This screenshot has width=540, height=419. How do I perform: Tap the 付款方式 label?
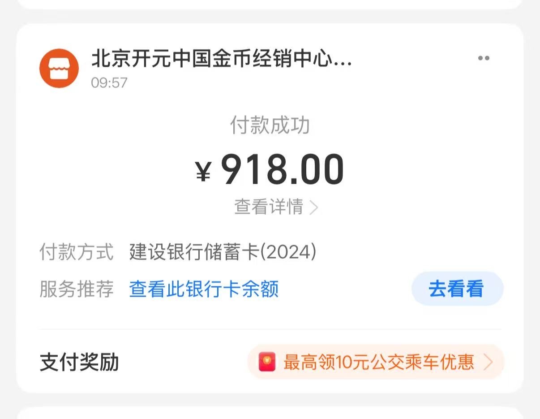coord(77,252)
